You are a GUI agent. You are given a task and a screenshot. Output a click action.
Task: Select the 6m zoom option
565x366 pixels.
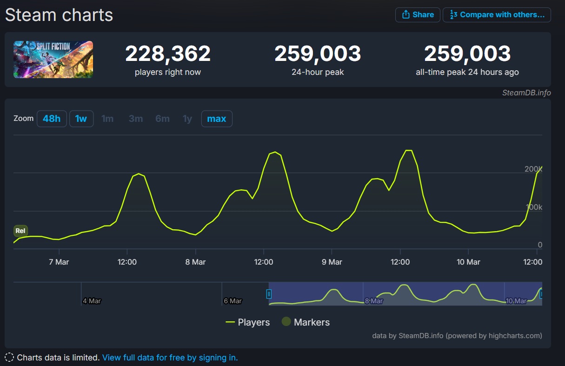pyautogui.click(x=162, y=119)
